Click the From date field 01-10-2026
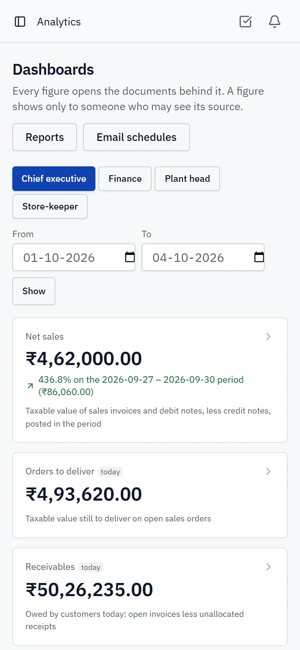Viewport: 300px width, 650px height. coord(74,257)
